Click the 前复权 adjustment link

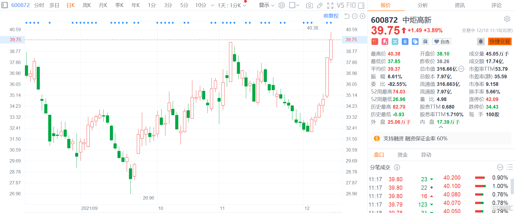(x=331, y=16)
